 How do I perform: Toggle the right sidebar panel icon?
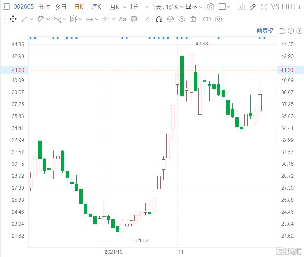tap(298, 7)
